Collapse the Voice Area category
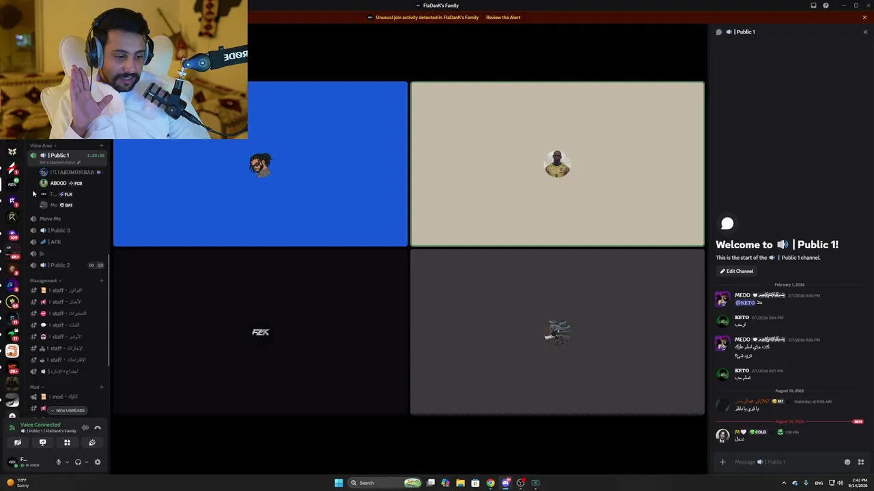Image resolution: width=874 pixels, height=491 pixels. [x=42, y=145]
